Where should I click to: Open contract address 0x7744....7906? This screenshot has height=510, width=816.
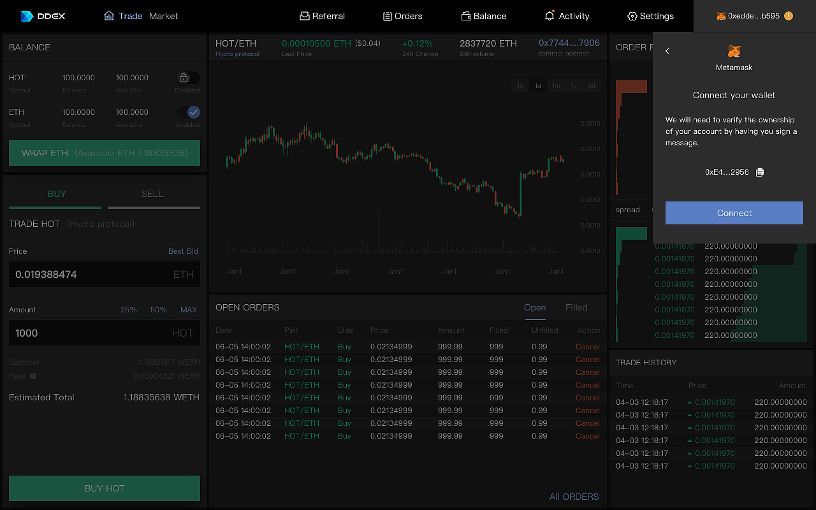(569, 43)
